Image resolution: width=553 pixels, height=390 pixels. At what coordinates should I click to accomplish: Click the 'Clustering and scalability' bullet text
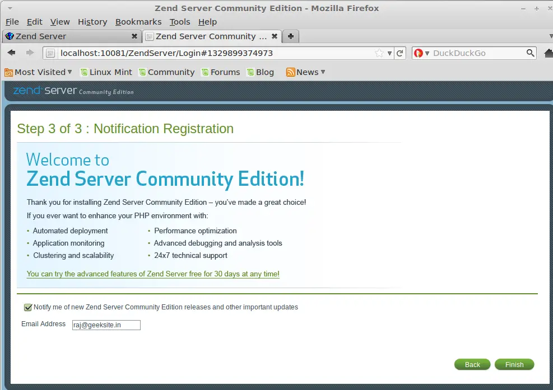[x=73, y=255]
